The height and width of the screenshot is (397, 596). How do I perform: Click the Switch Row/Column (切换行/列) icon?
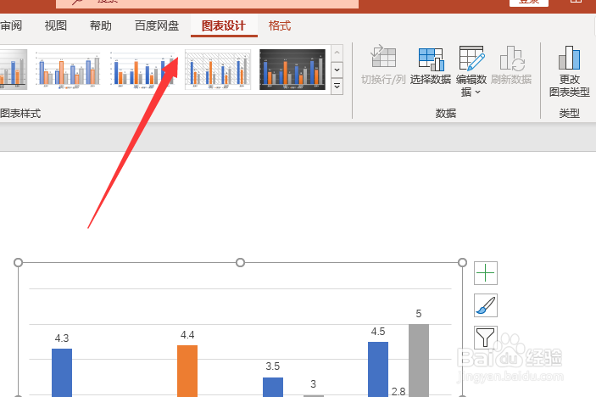pos(383,57)
